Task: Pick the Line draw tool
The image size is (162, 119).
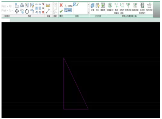Action: point(74,4)
